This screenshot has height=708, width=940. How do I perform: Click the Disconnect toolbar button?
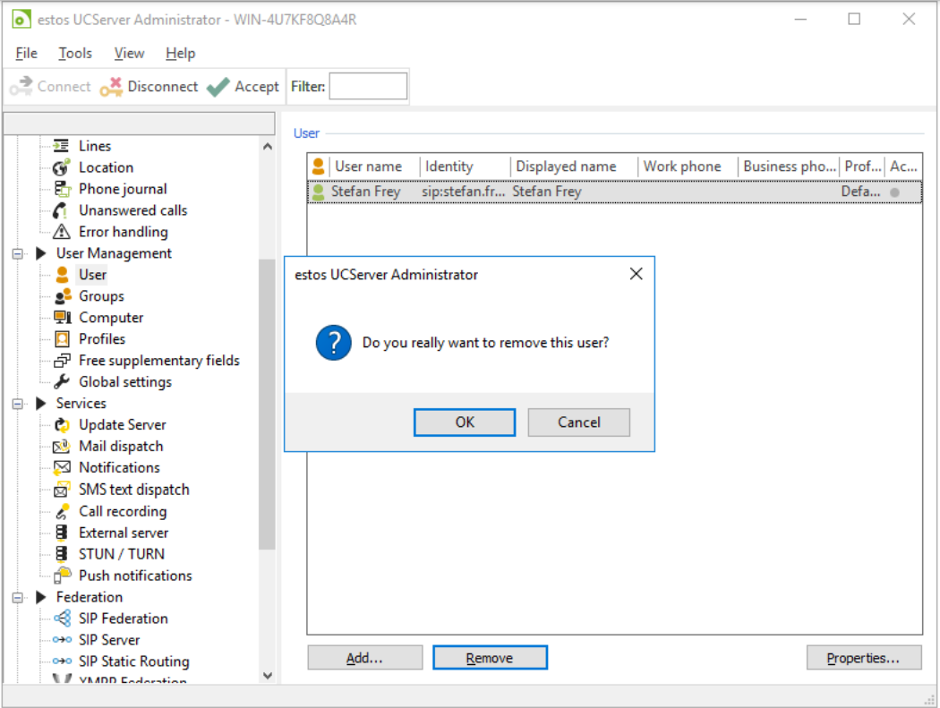150,87
